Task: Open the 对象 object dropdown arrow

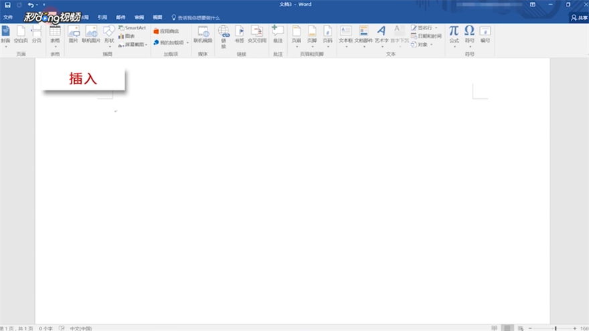Action: [x=432, y=44]
